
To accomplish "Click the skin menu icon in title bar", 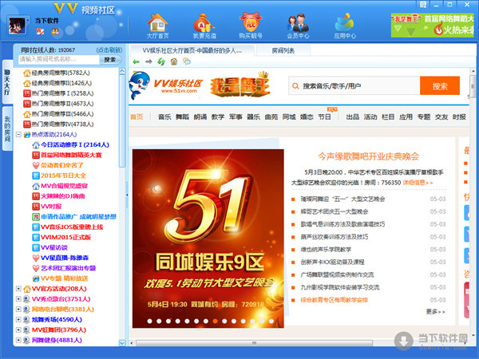I will pyautogui.click(x=423, y=5).
